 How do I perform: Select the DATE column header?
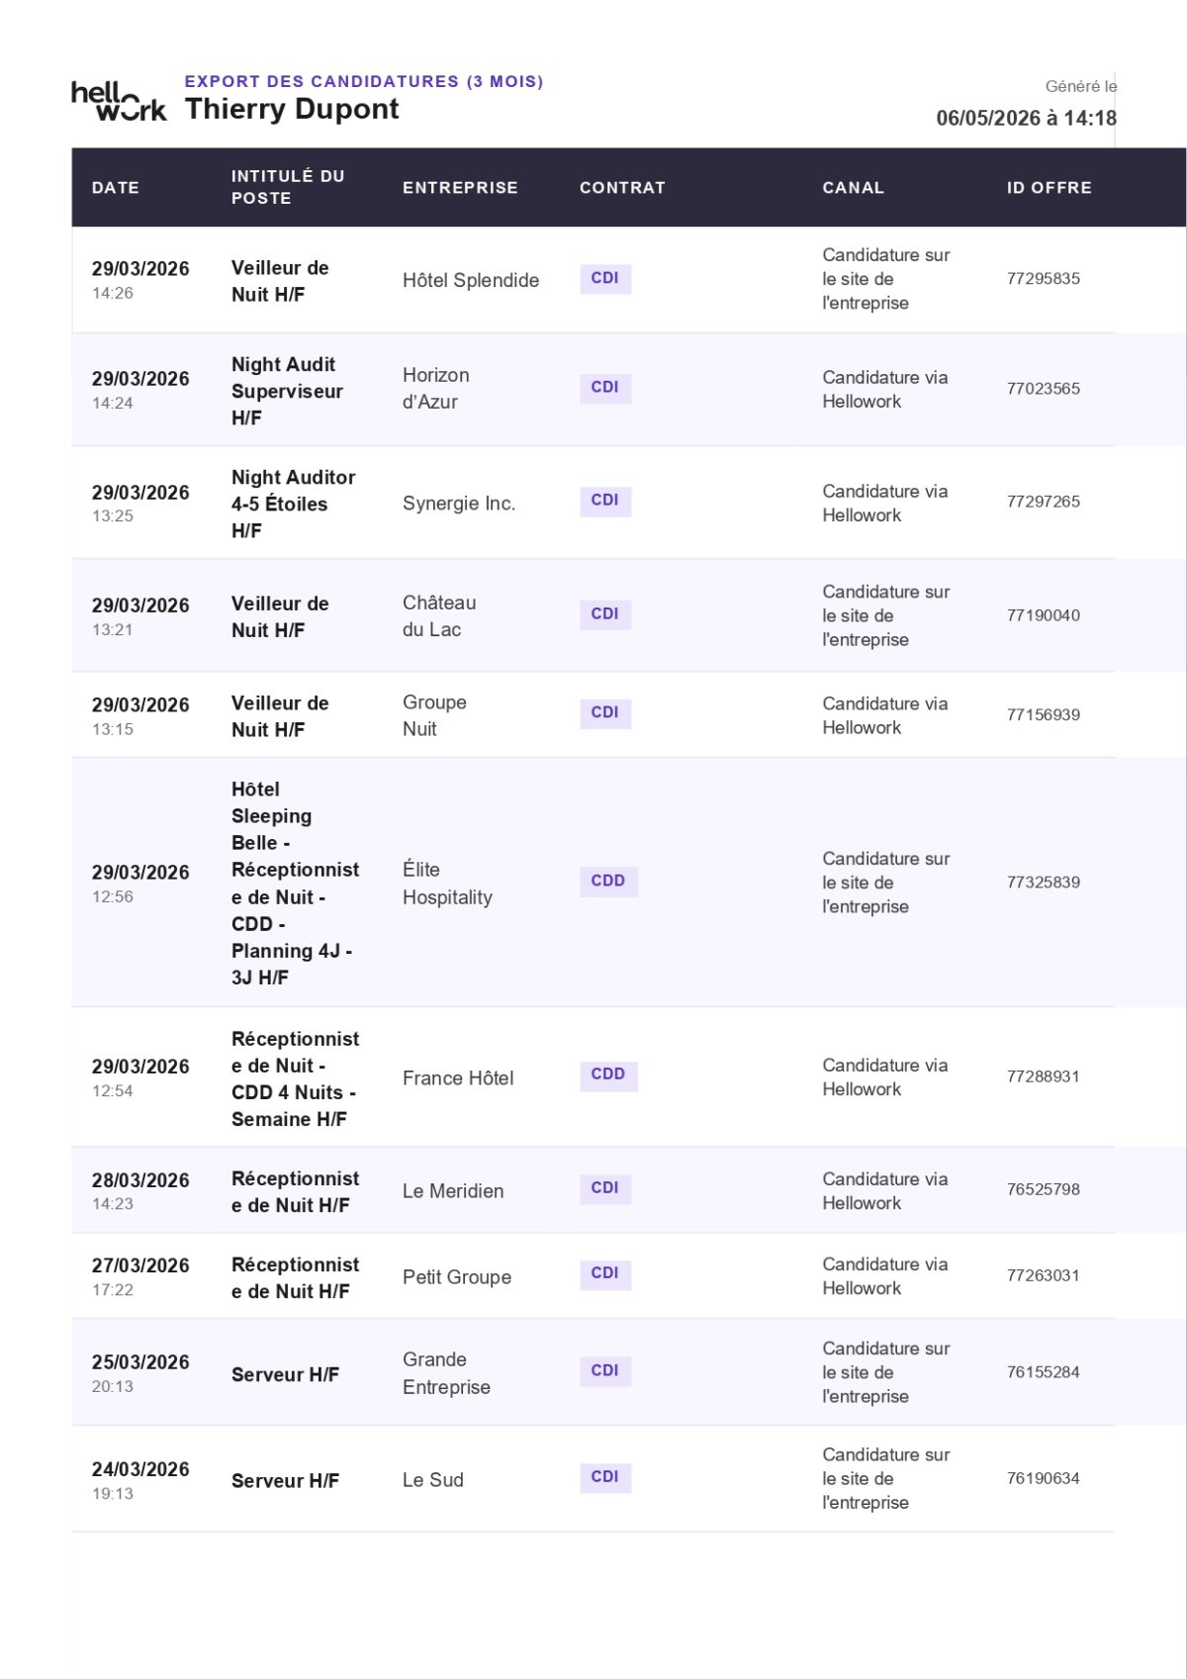[x=116, y=187]
